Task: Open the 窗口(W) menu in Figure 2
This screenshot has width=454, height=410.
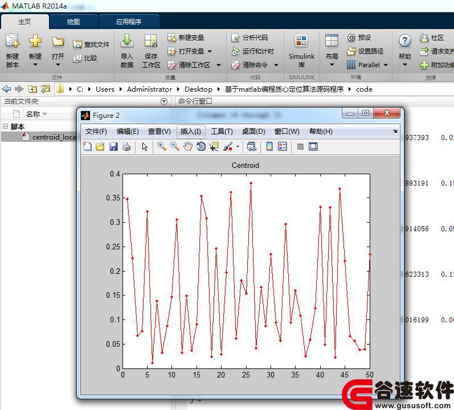Action: point(287,132)
